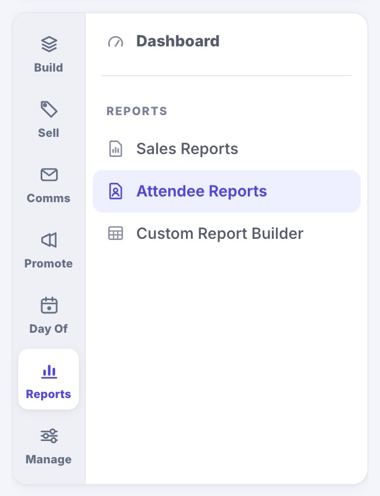Image resolution: width=380 pixels, height=496 pixels.
Task: Click the Promote megaphone icon
Action: tap(49, 240)
